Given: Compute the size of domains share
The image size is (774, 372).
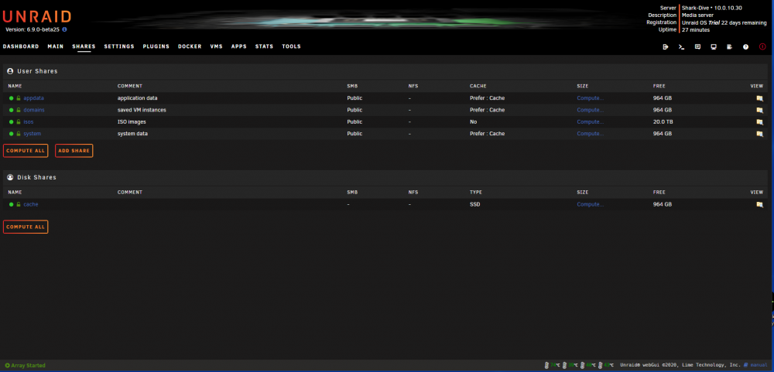Looking at the screenshot, I should (591, 110).
